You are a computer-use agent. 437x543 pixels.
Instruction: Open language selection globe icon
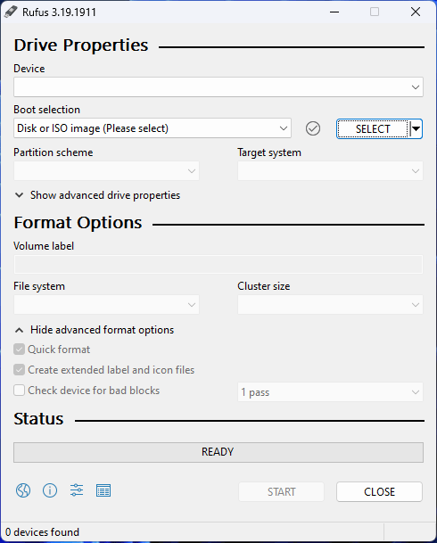coord(23,490)
